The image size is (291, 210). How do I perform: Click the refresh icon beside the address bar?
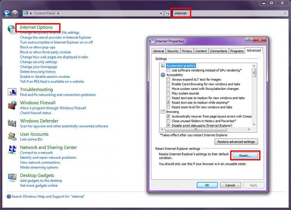coord(167,13)
